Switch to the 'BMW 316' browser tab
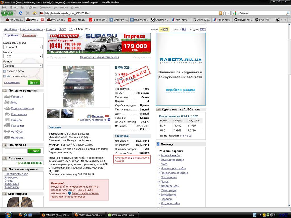This screenshot has height=218, width=291. (x=57, y=20)
